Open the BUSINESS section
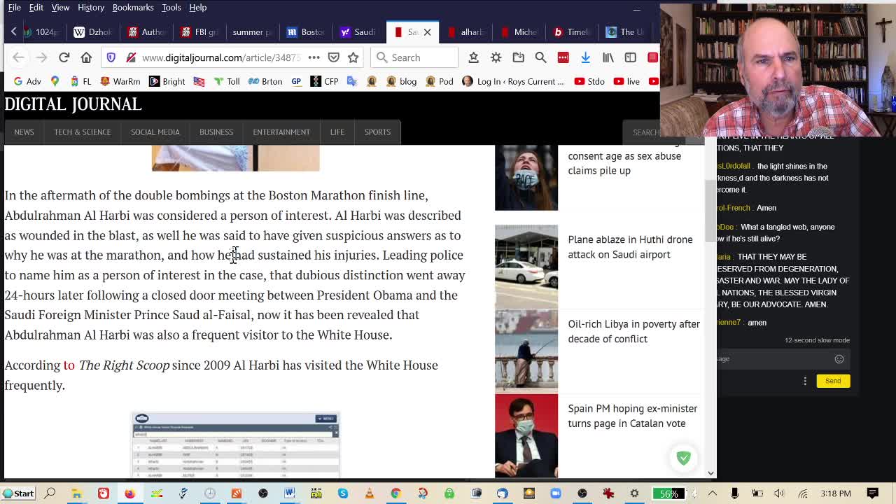 tap(216, 132)
